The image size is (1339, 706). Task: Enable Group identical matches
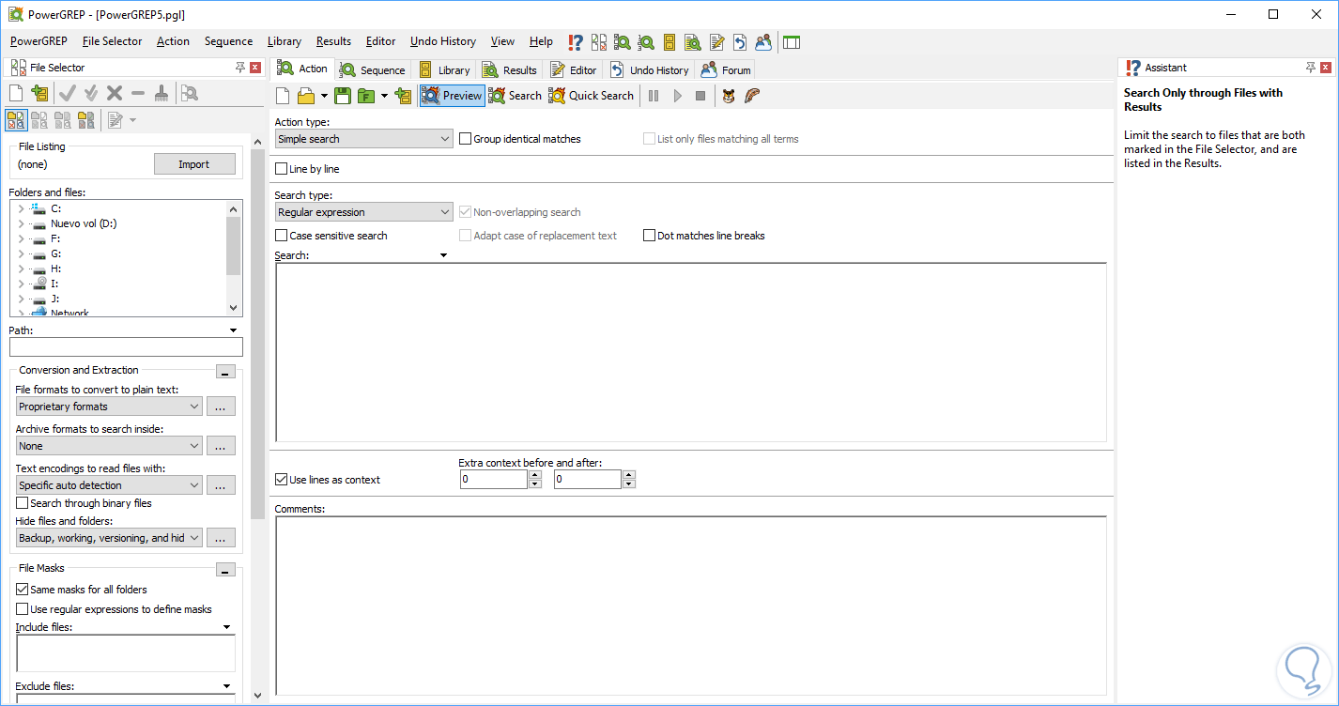(x=465, y=139)
